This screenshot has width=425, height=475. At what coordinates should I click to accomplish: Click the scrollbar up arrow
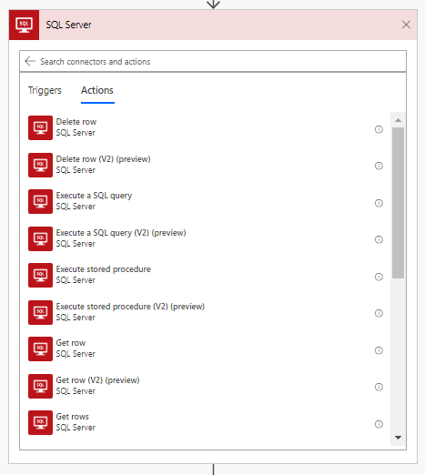point(398,120)
